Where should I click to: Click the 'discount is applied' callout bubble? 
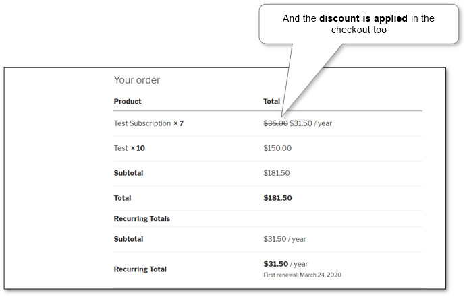click(358, 24)
